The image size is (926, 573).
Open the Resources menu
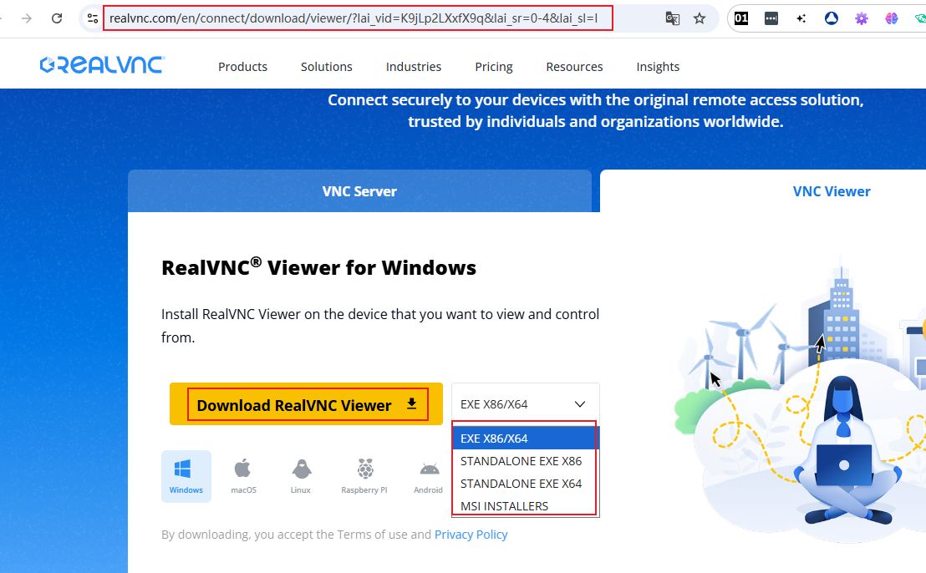[575, 67]
